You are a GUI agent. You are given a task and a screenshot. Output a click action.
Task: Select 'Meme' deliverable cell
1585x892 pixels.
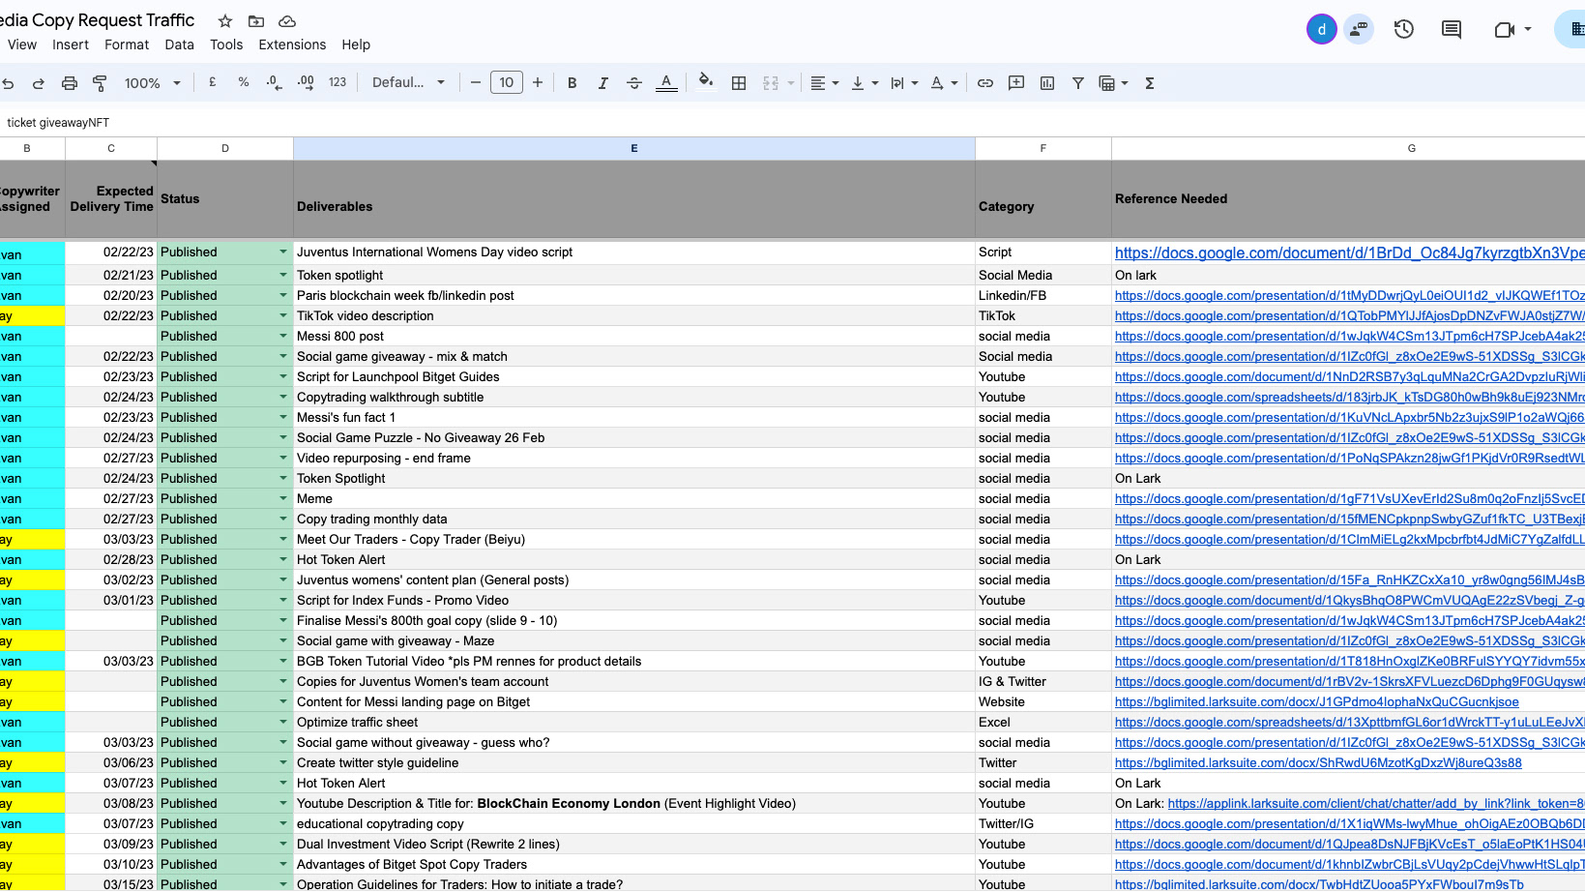point(634,499)
